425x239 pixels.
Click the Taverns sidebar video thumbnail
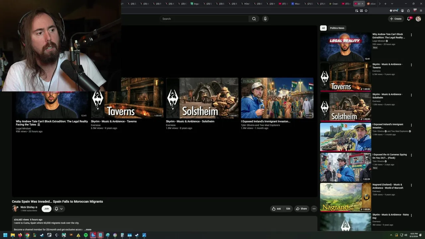coord(345,77)
